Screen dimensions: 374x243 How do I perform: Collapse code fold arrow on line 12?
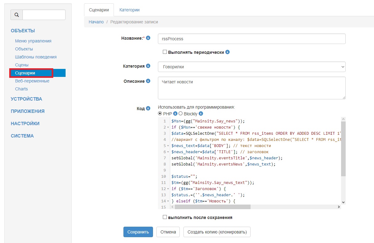(168, 189)
